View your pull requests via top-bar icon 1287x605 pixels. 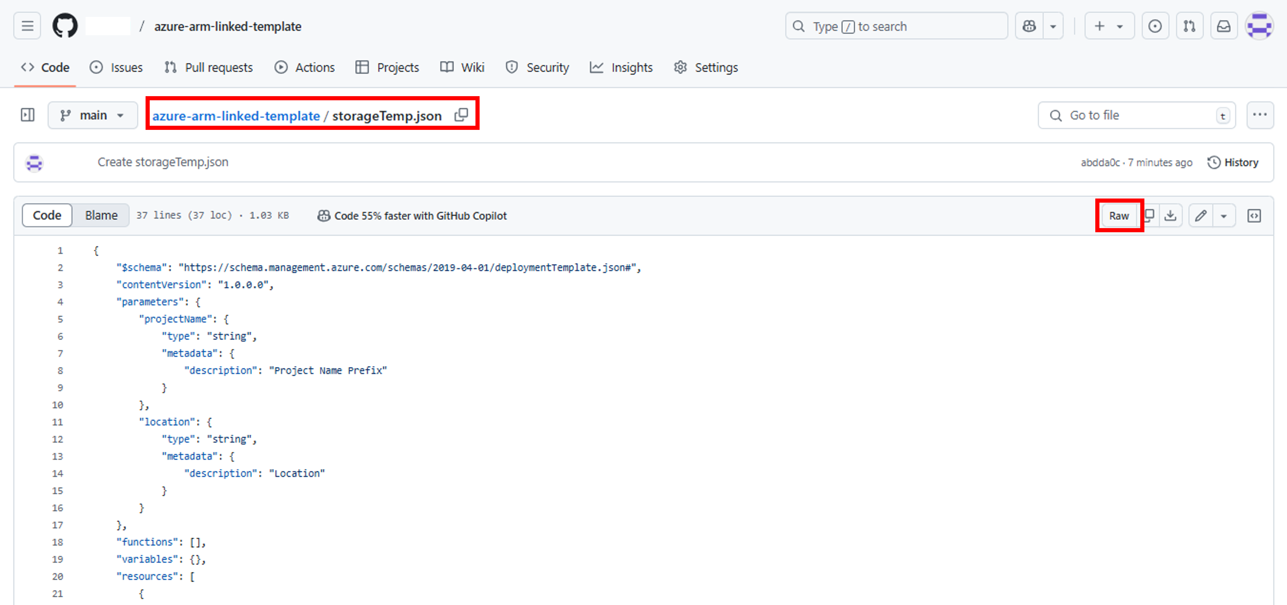(1190, 26)
